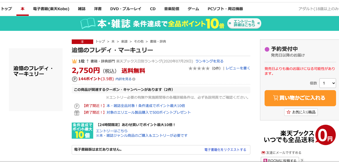339x162 pixels.
Task: Select the 本 navigation tab
Action: tap(23, 9)
